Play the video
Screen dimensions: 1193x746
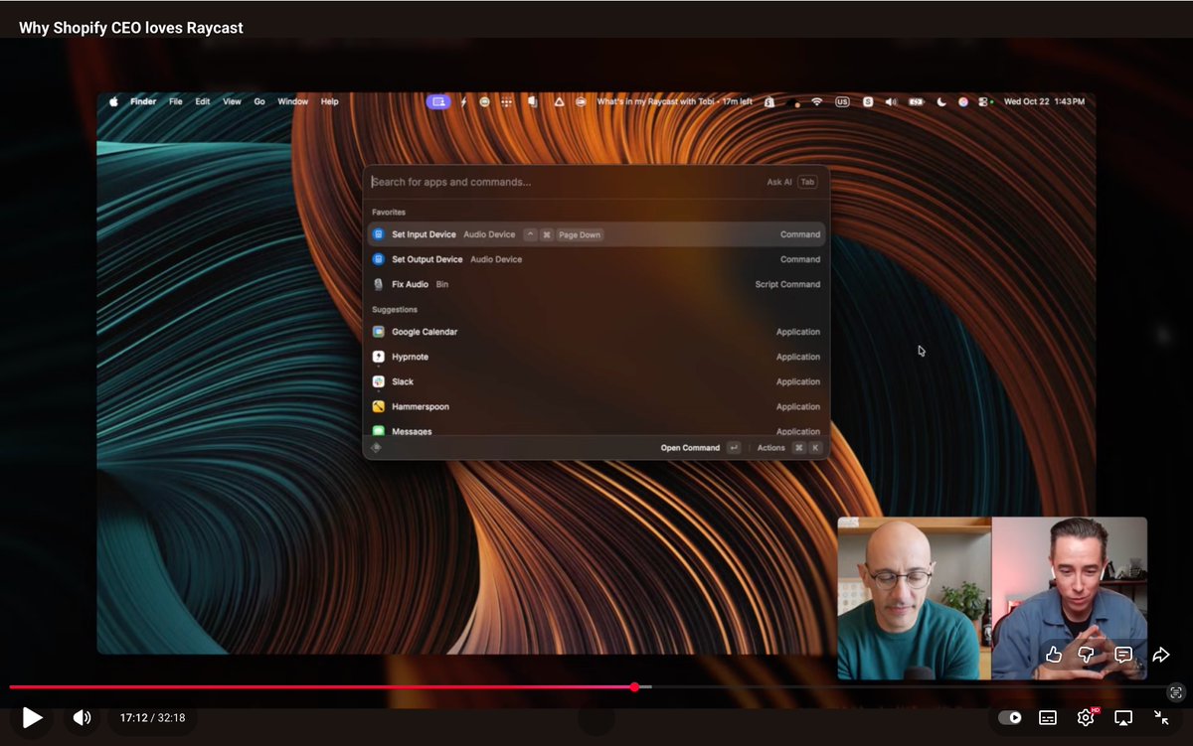coord(32,717)
